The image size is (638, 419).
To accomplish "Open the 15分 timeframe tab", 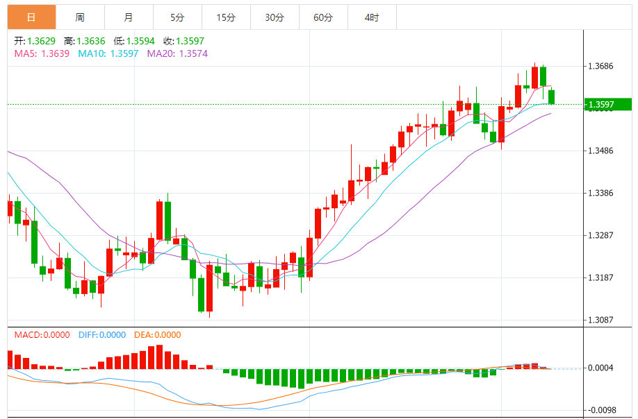I will point(227,17).
